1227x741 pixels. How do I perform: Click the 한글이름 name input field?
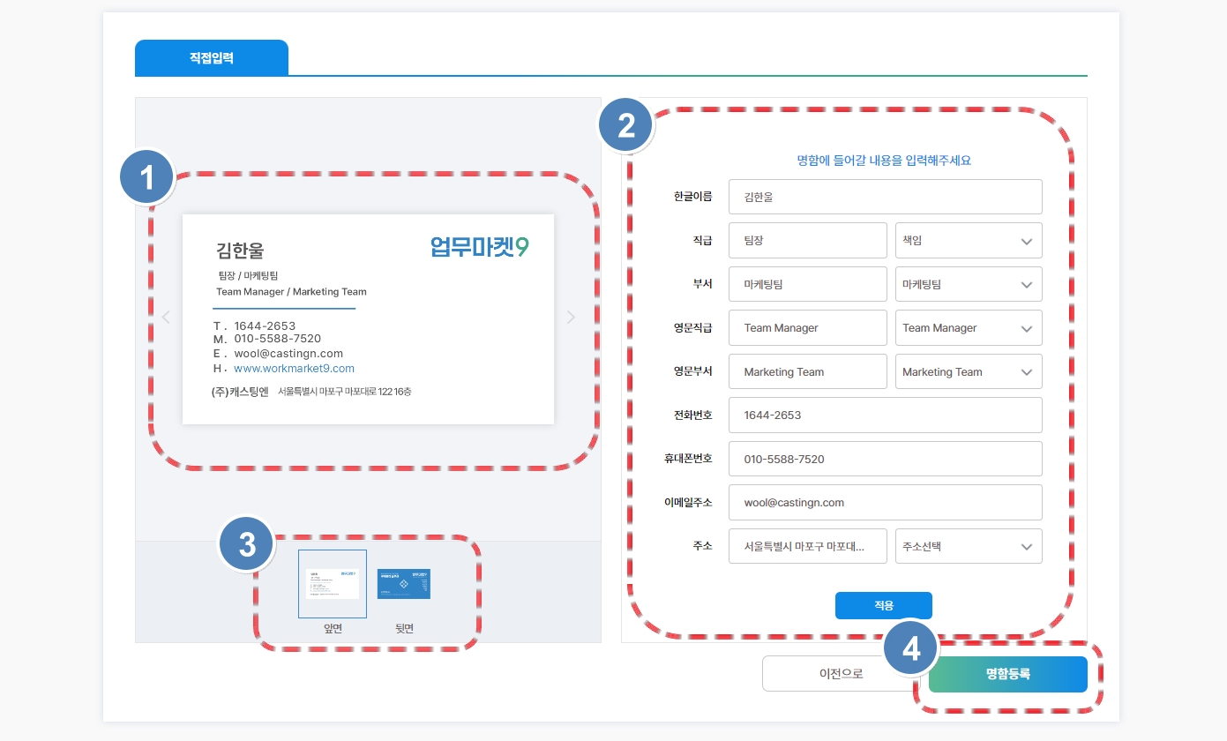[x=885, y=198]
